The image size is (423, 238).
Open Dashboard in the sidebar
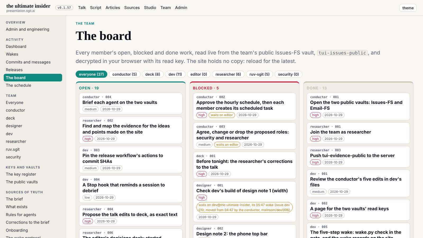(33, 47)
